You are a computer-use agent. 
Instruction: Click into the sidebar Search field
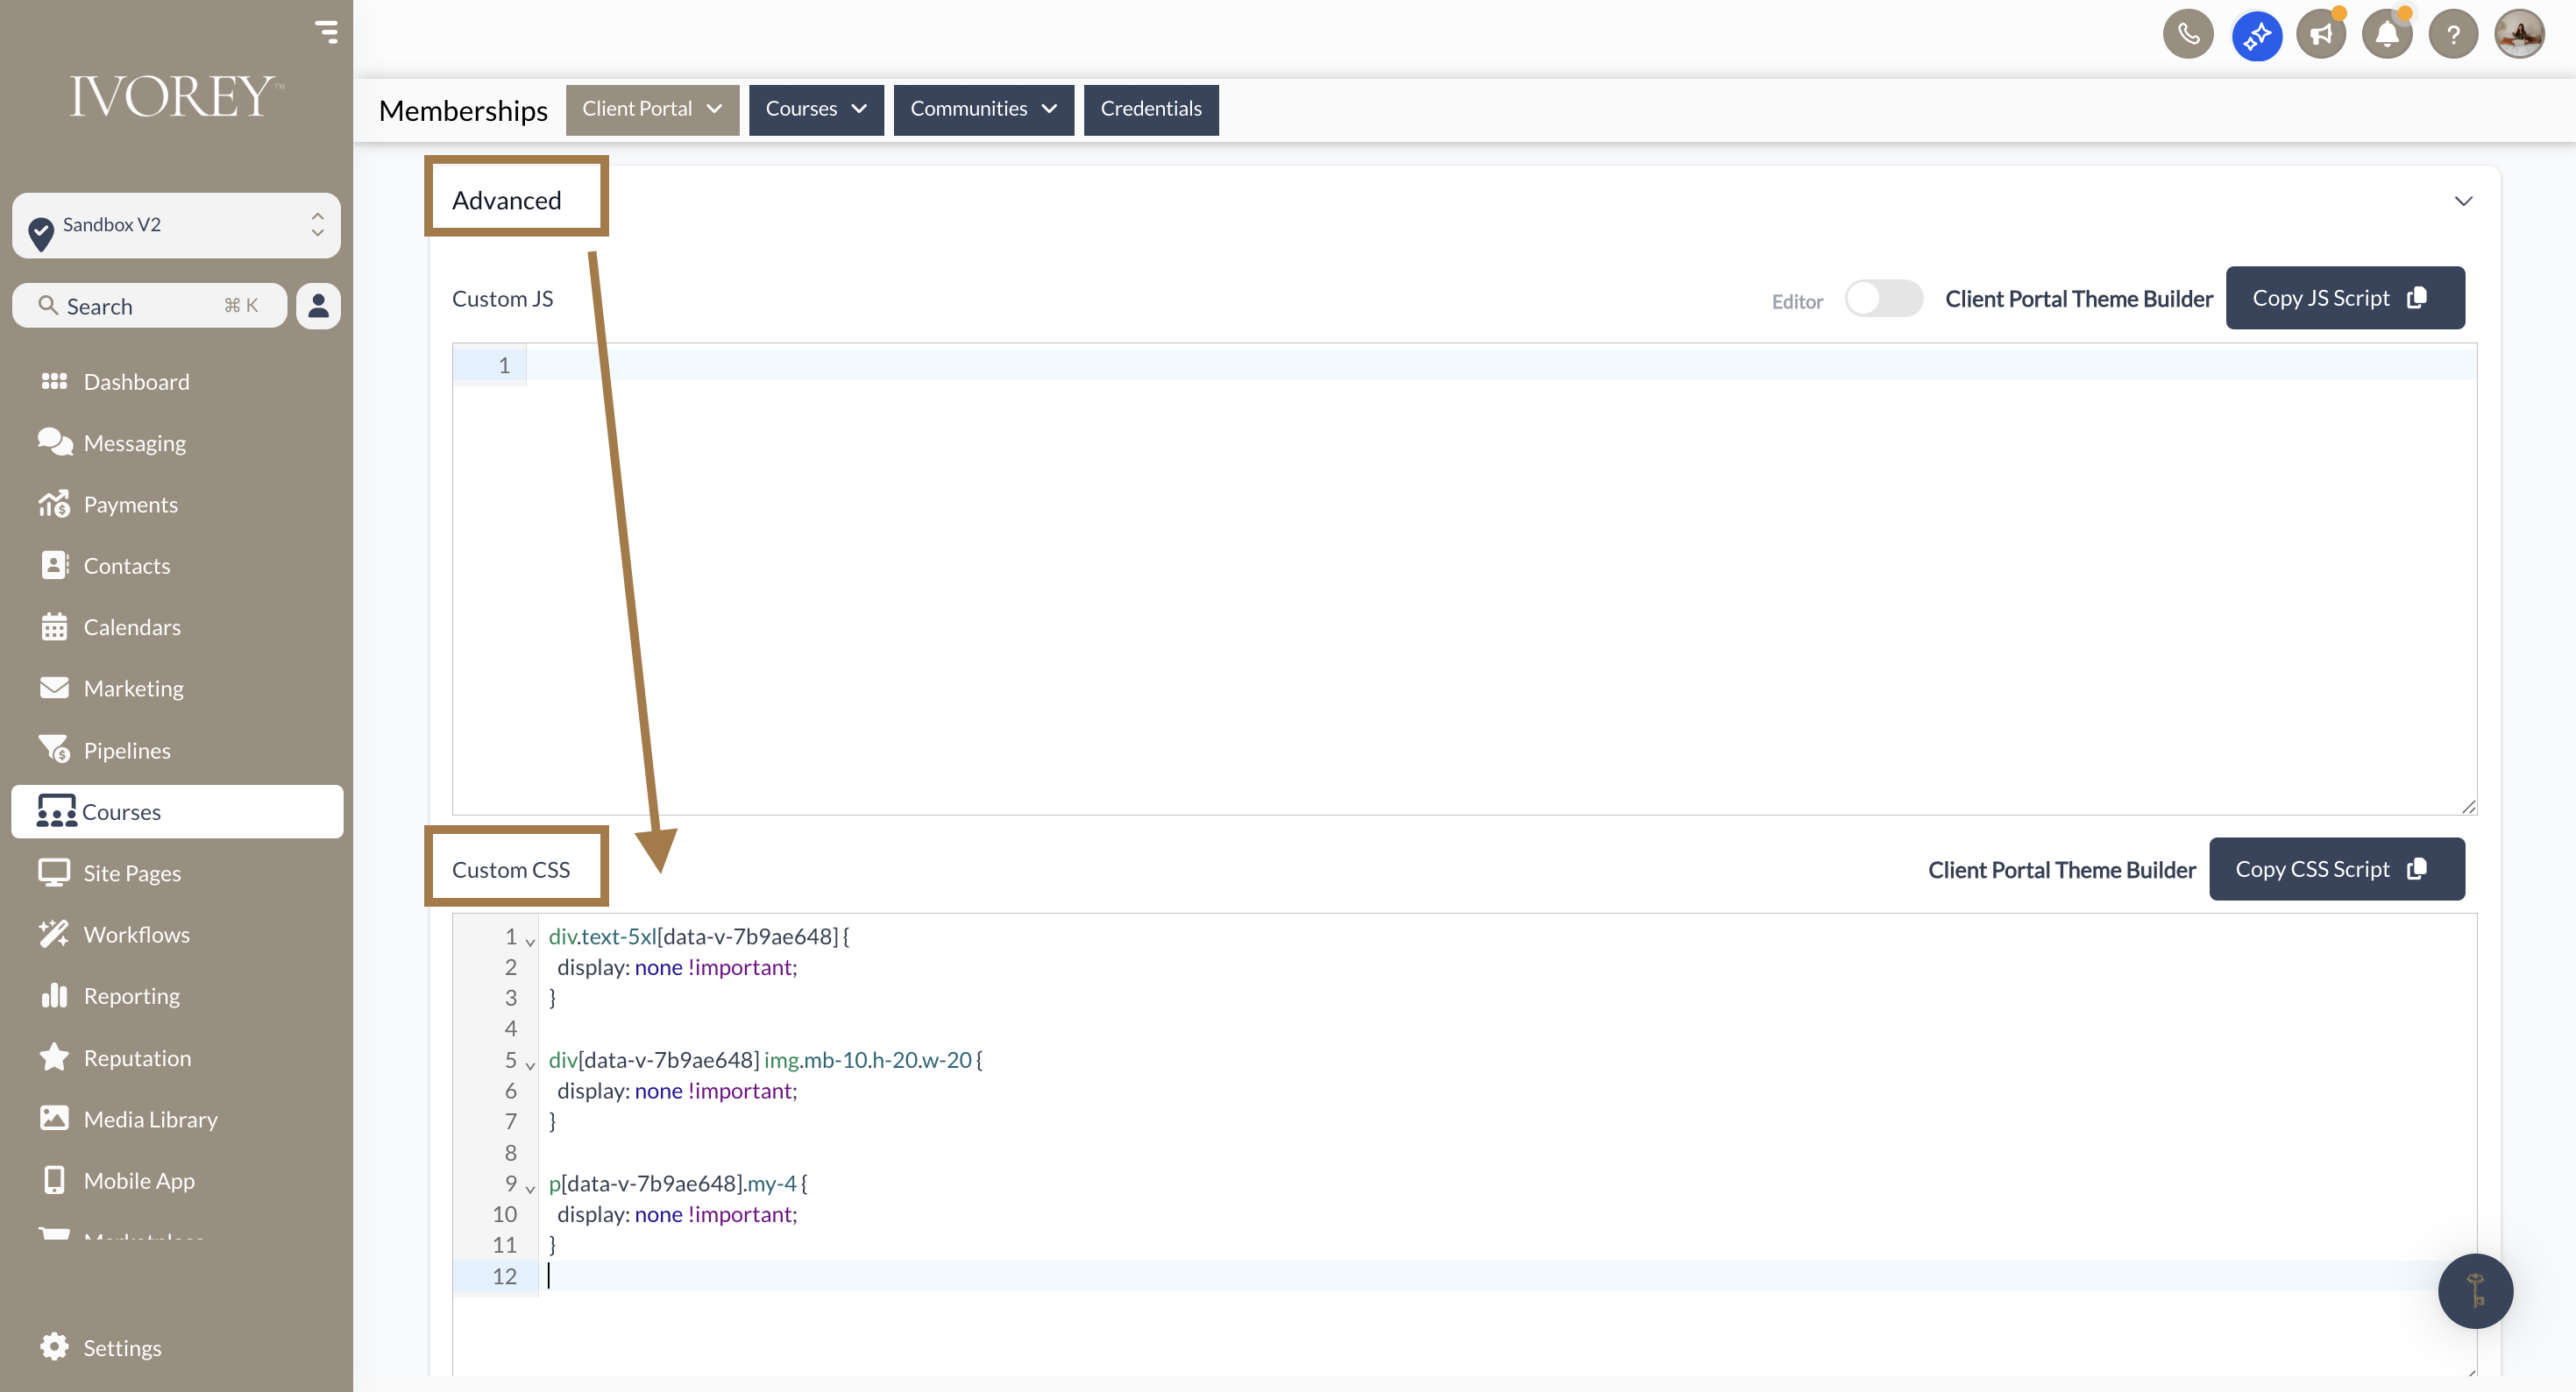click(x=150, y=306)
